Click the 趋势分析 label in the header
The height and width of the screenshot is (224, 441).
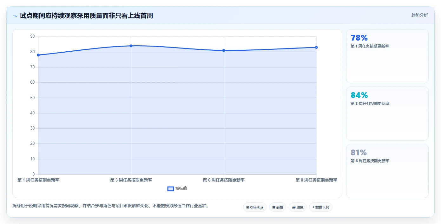(x=419, y=15)
